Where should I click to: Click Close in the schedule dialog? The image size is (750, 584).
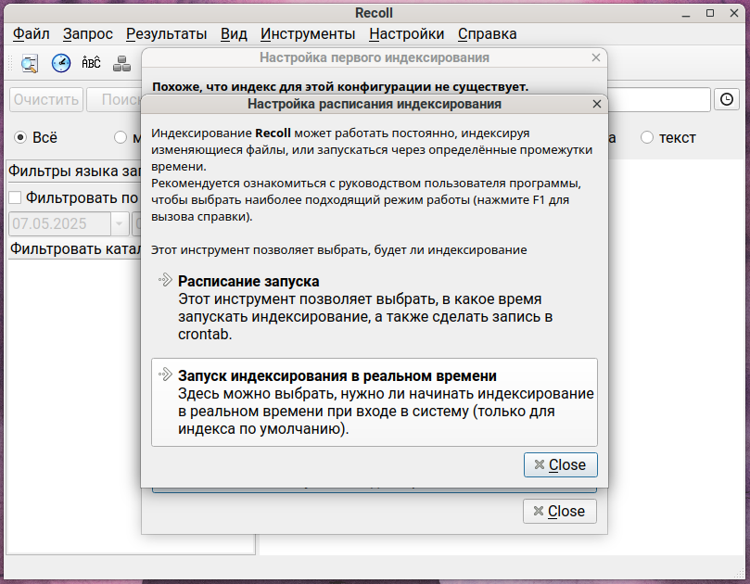pos(560,464)
